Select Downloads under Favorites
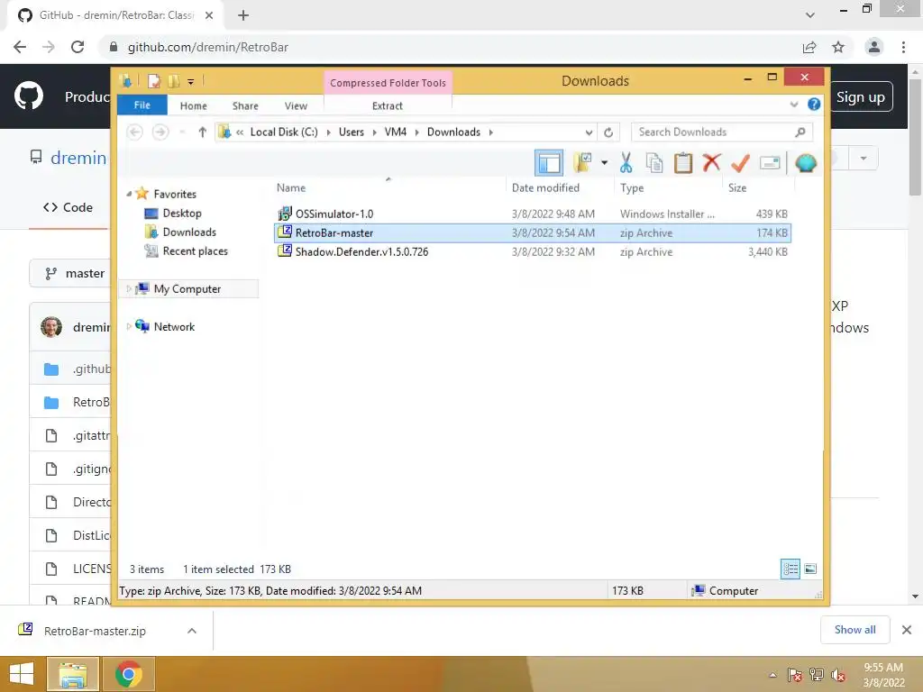The height and width of the screenshot is (692, 923). tap(189, 232)
